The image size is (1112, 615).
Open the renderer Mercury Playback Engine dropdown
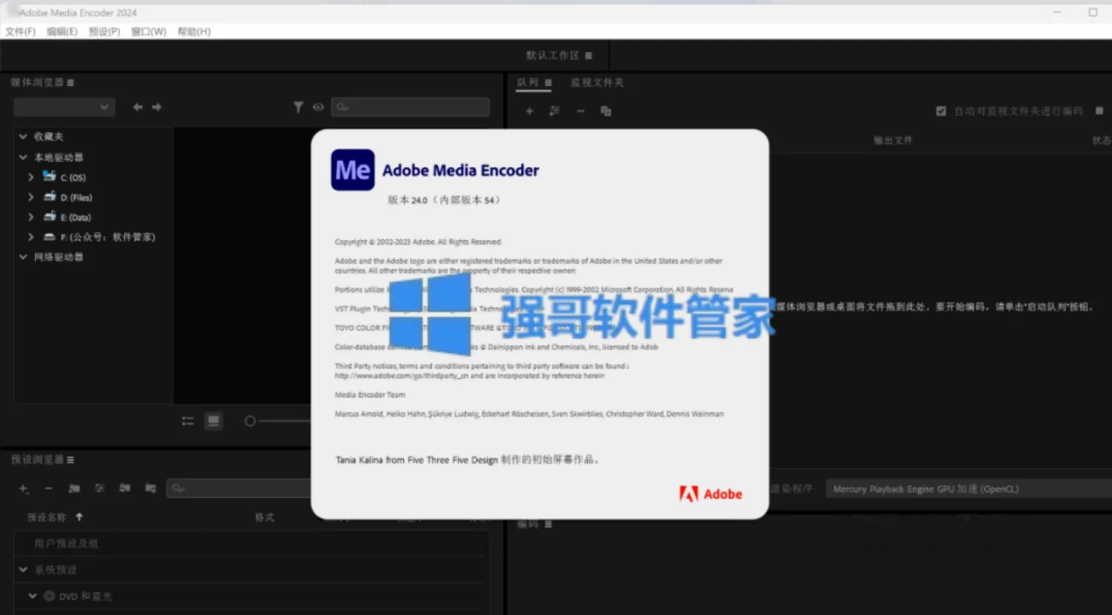(x=969, y=489)
